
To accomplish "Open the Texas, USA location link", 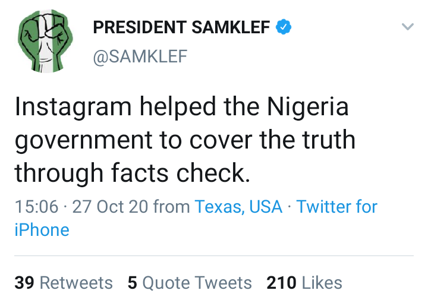I will coord(238,207).
